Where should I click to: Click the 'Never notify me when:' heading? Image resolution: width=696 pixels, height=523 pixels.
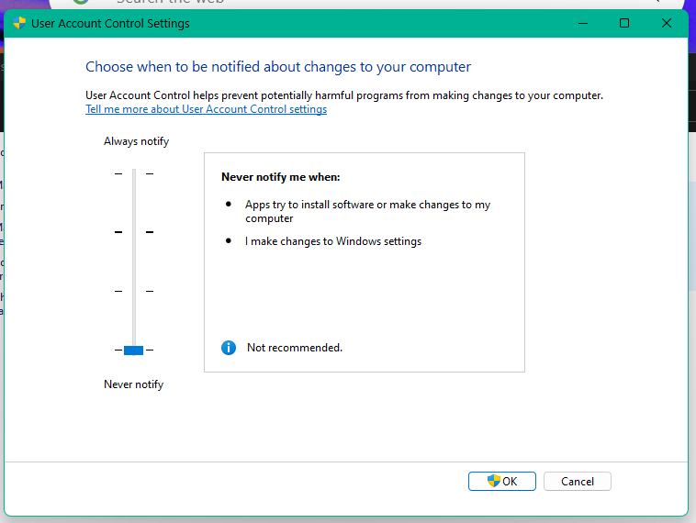(281, 177)
